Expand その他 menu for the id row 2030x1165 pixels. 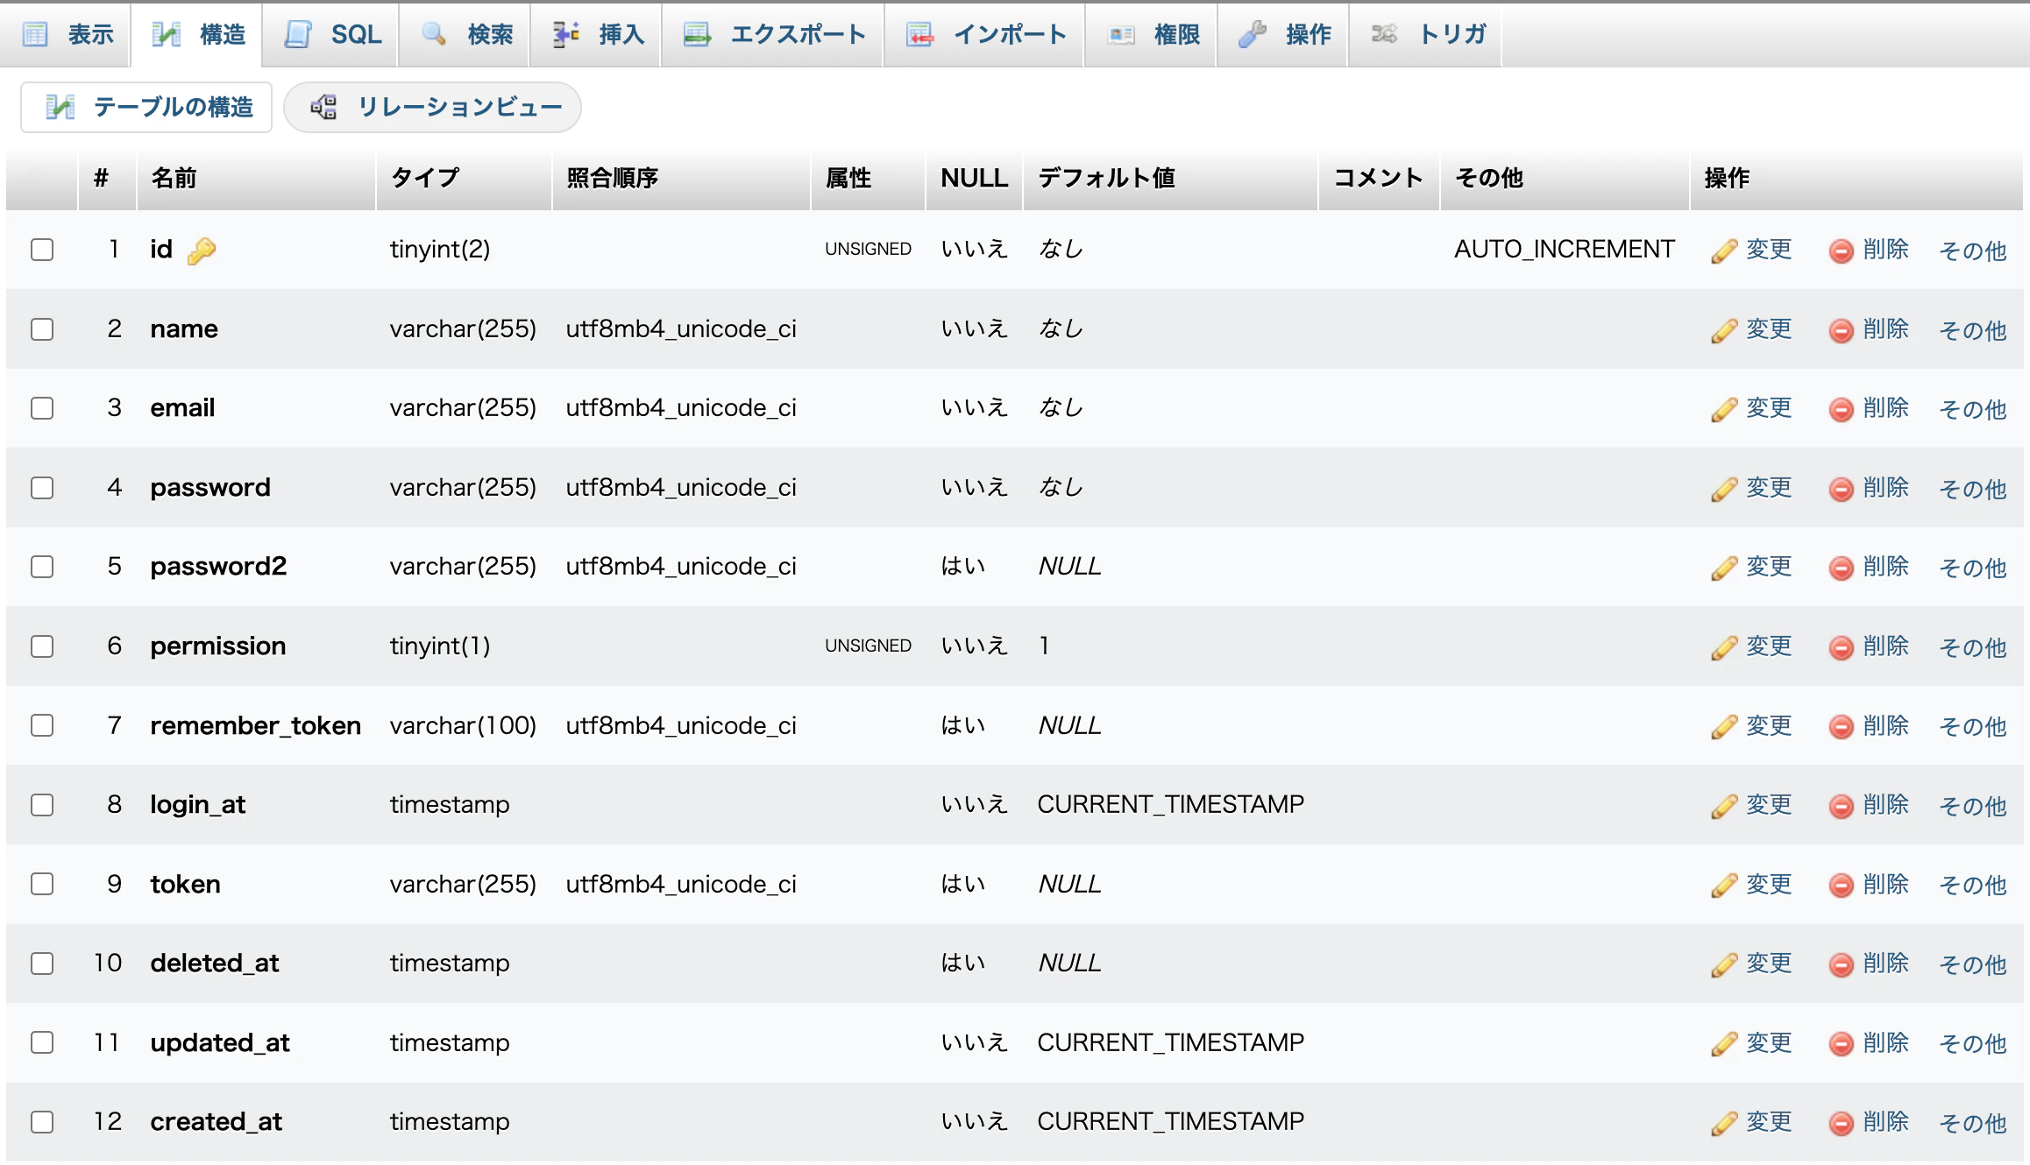point(1972,251)
